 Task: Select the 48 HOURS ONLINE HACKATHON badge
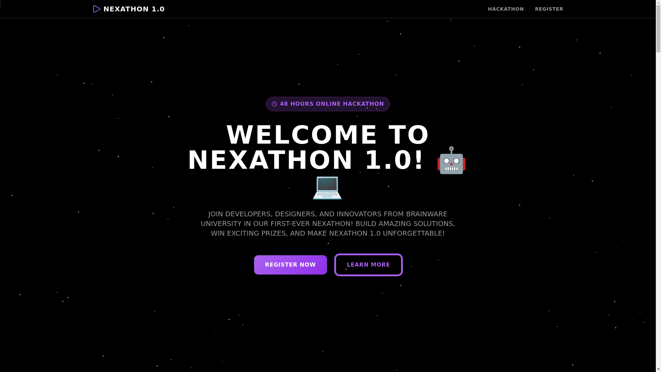[328, 104]
